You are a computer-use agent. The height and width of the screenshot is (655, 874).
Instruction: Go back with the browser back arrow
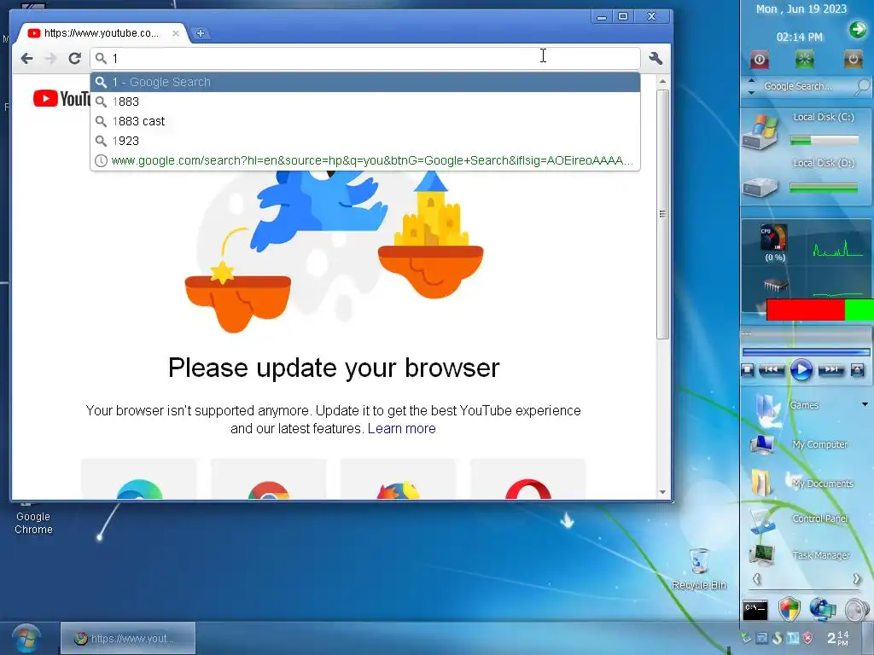click(26, 59)
